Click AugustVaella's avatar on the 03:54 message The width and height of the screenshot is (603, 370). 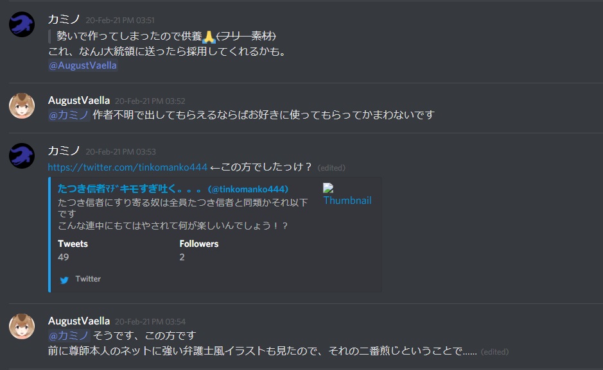22,326
